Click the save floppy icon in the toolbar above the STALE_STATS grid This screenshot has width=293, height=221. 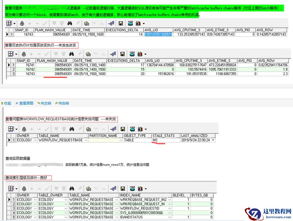pos(123,129)
